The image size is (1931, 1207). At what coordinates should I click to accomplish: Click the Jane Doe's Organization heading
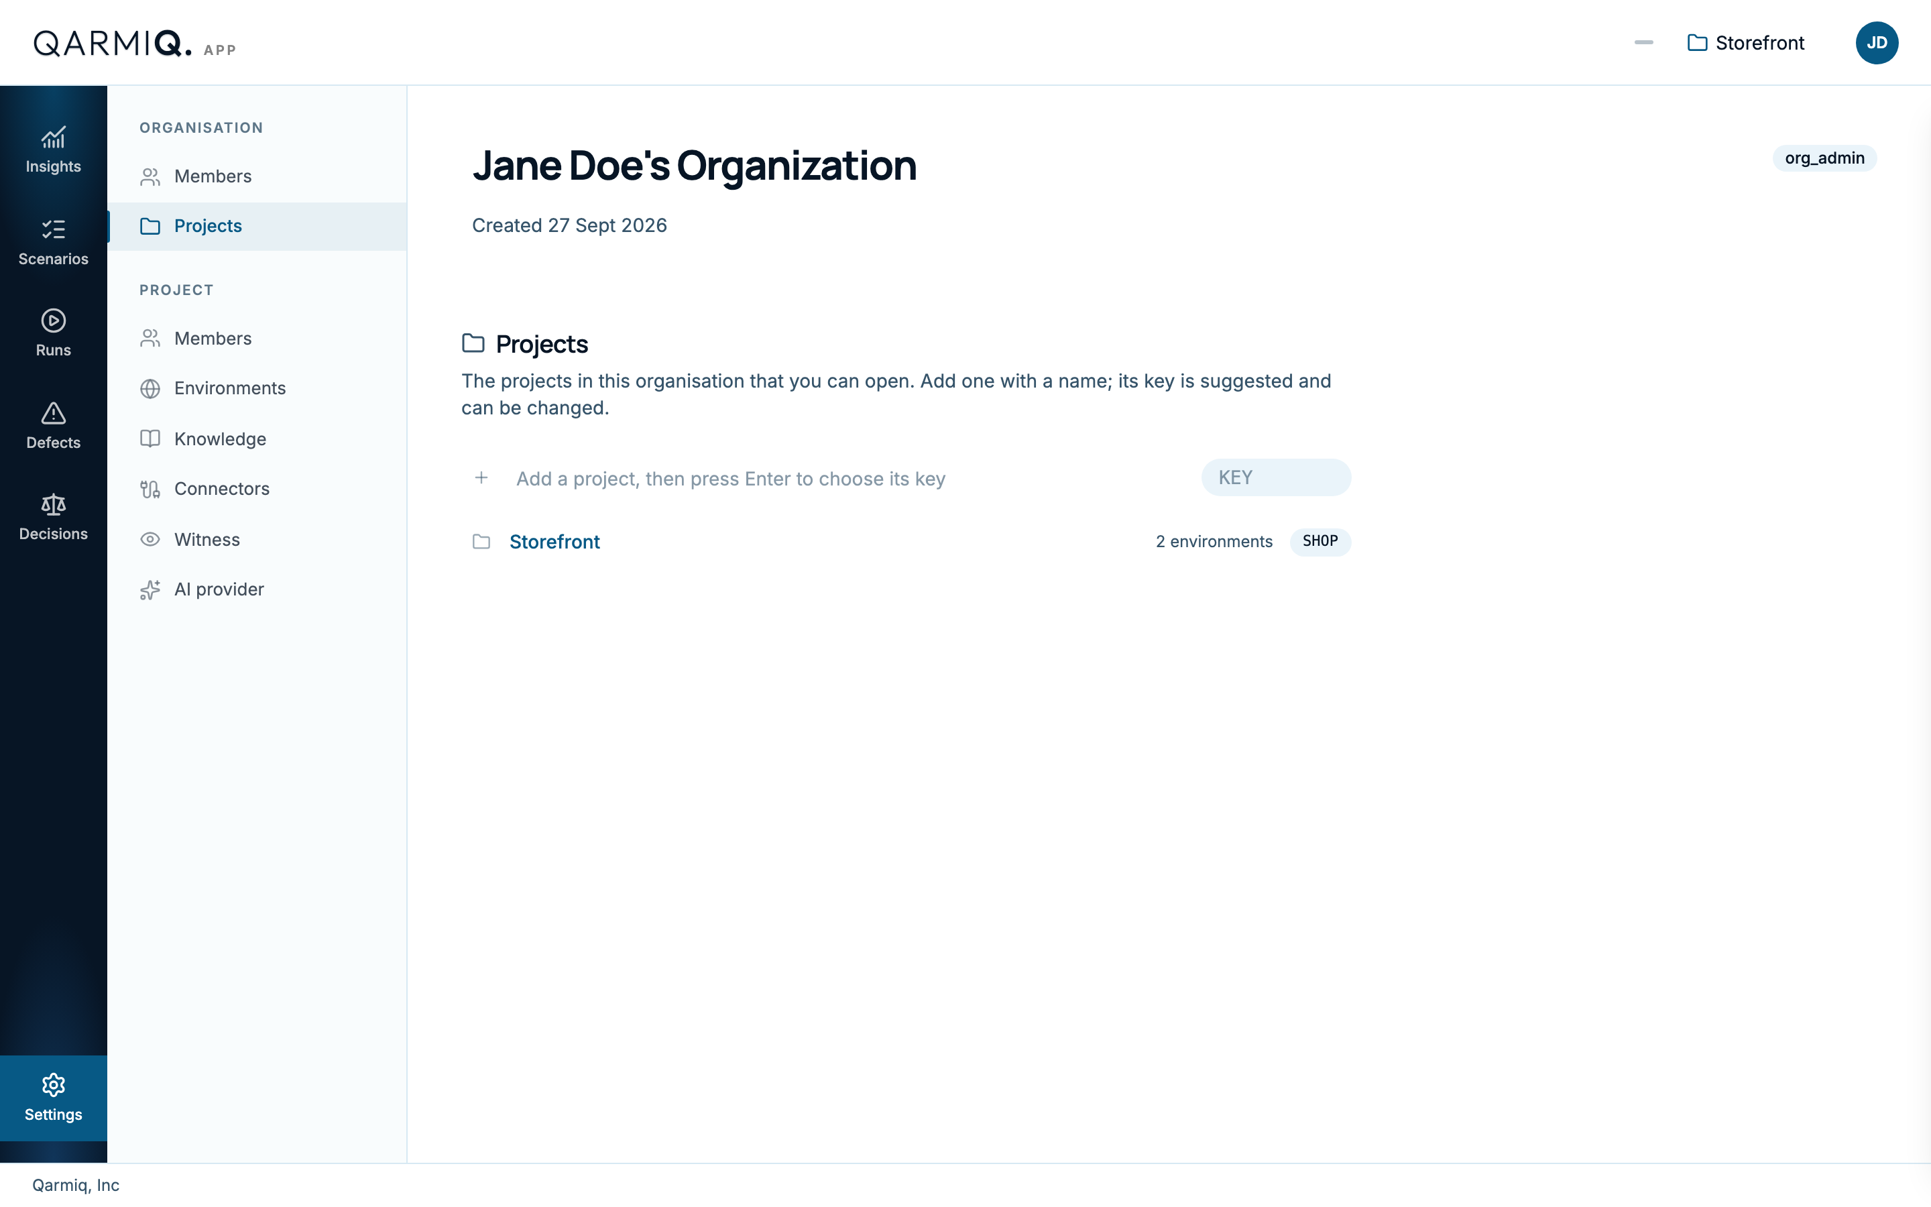(694, 166)
